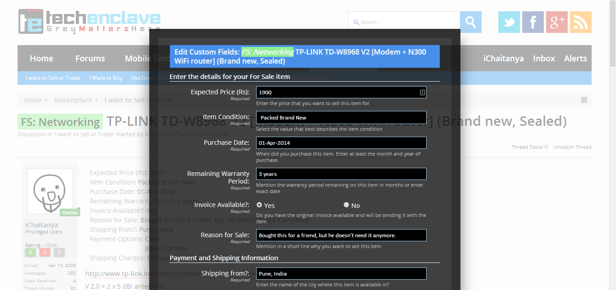The height and width of the screenshot is (290, 616).
Task: Open the Google Plus social icon
Action: click(557, 22)
